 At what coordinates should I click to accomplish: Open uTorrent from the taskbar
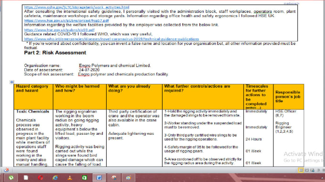(11, 178)
